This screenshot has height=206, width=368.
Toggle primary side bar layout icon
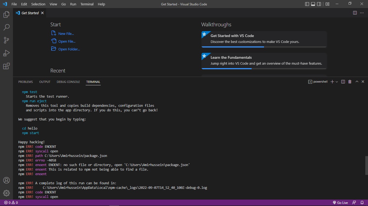tap(307, 4)
